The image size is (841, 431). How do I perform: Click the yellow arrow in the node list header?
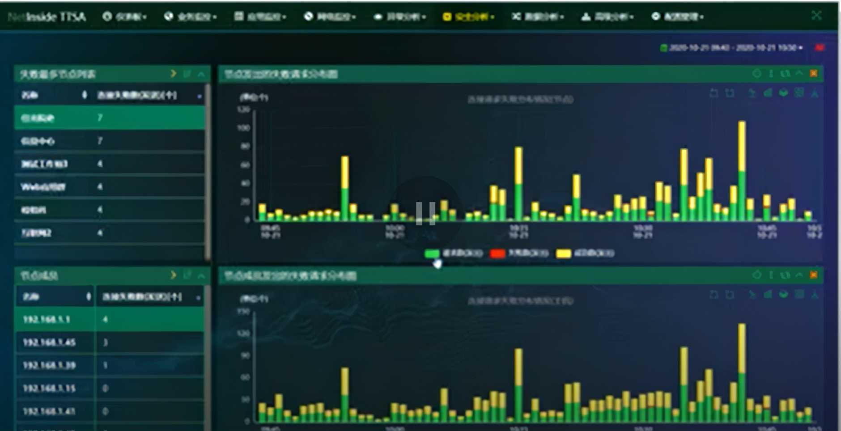click(173, 74)
